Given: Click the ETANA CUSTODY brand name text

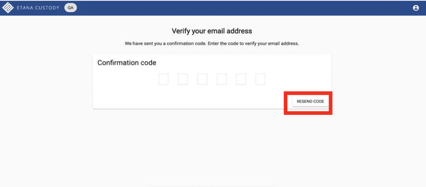Looking at the screenshot, I should tap(38, 8).
